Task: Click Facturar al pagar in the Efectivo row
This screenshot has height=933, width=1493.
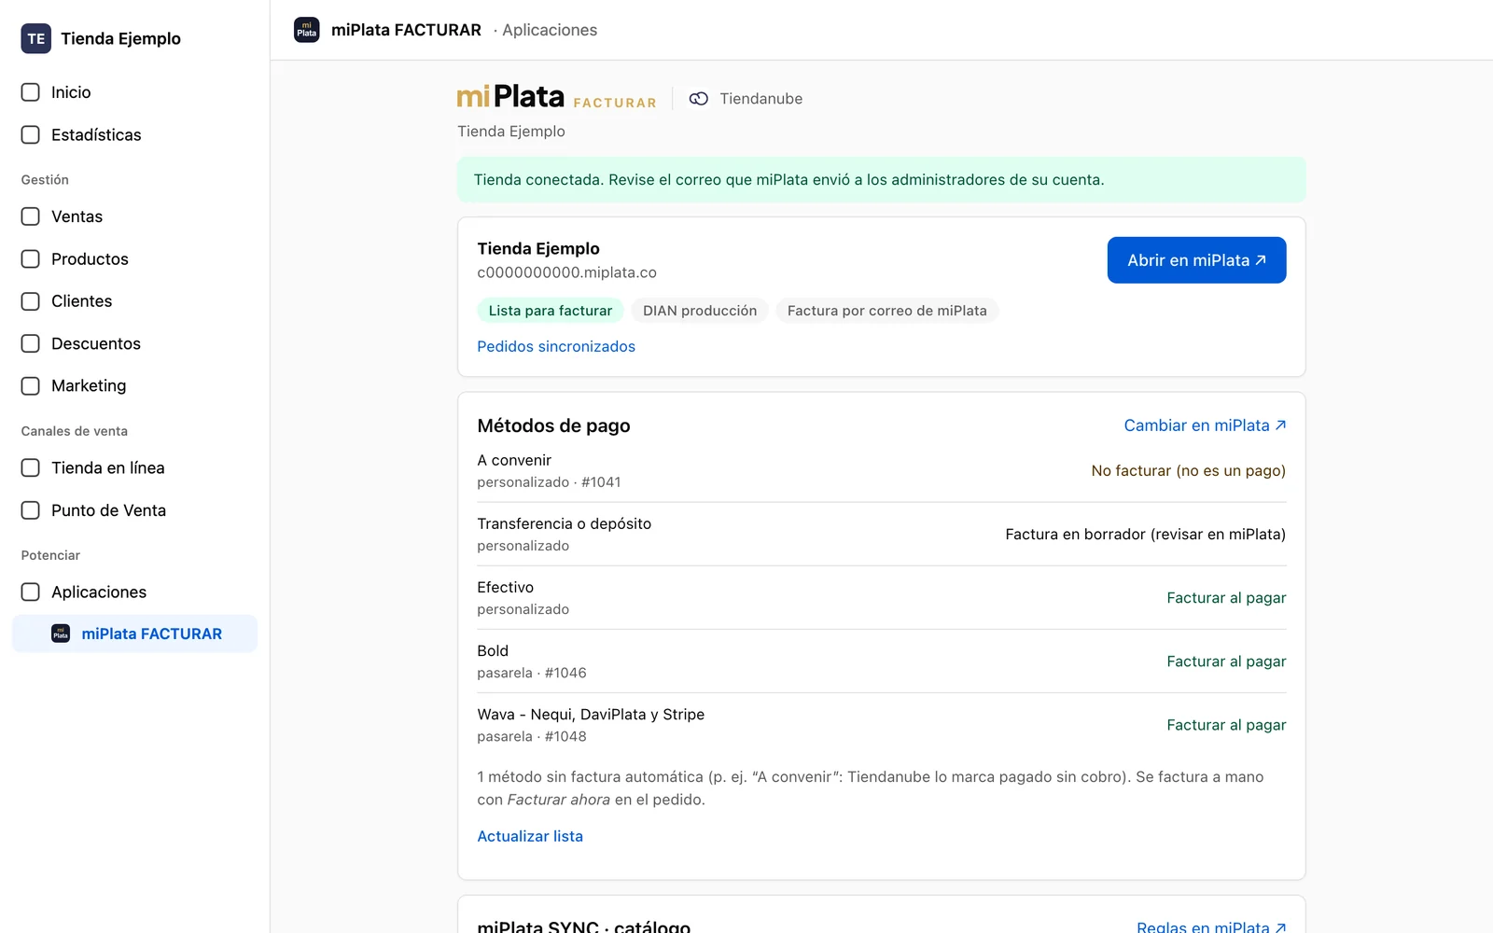Action: [1226, 598]
